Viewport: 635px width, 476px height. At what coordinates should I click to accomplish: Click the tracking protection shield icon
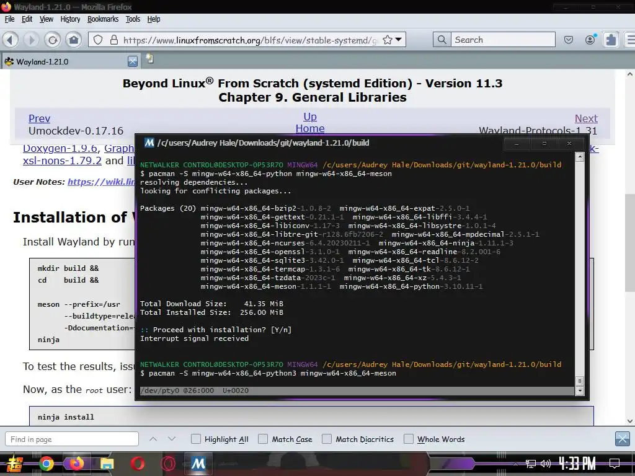pyautogui.click(x=98, y=40)
